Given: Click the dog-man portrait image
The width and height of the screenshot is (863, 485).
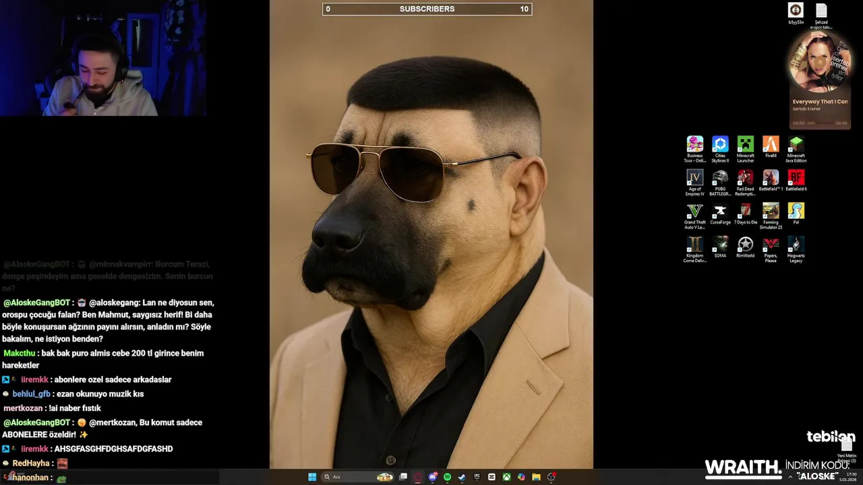Looking at the screenshot, I should point(431,234).
